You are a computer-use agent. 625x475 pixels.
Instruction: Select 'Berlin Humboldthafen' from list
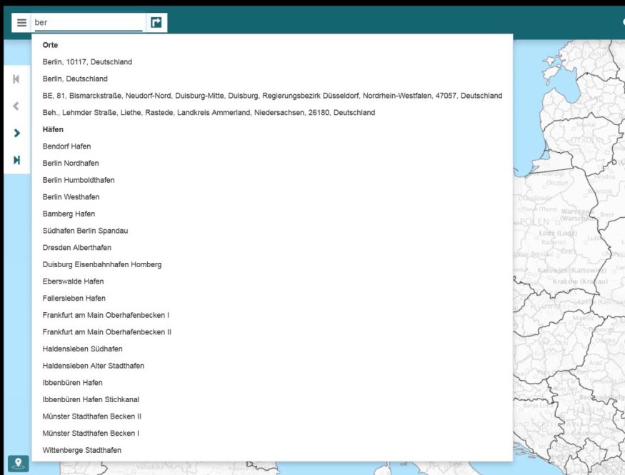pos(79,180)
